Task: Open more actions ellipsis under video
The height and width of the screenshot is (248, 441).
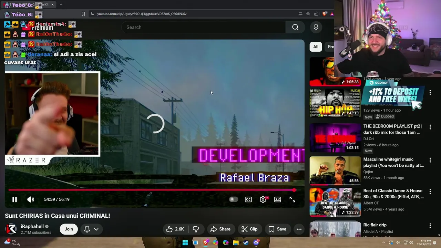Action: click(x=299, y=229)
